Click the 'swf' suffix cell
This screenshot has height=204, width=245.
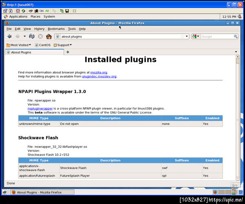(x=182, y=168)
